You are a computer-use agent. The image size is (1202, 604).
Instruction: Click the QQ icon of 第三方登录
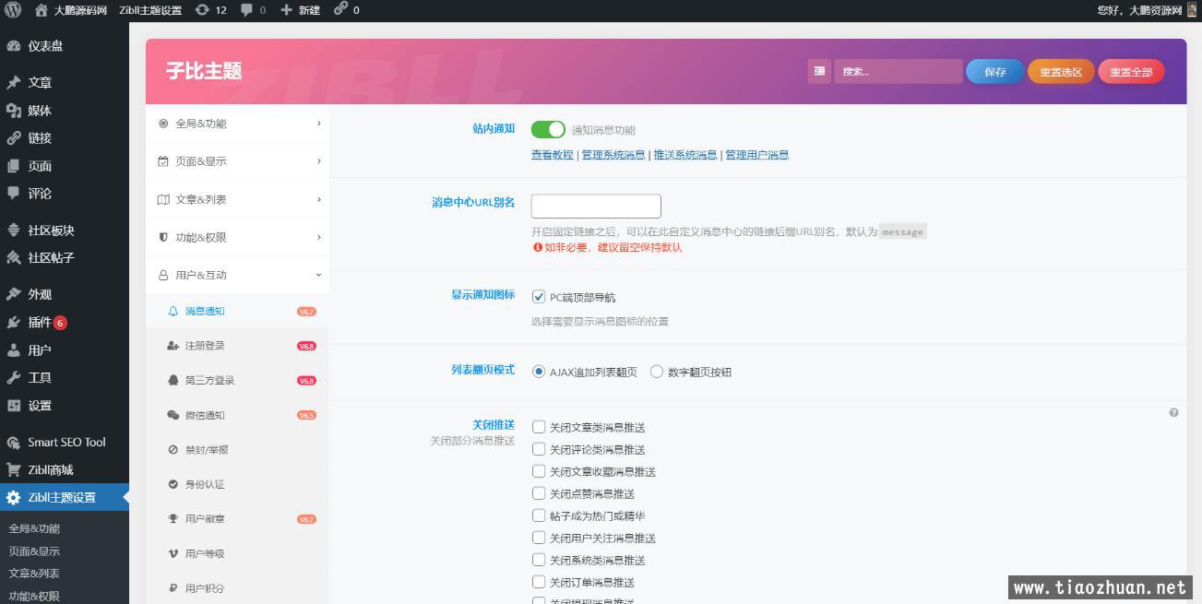173,380
